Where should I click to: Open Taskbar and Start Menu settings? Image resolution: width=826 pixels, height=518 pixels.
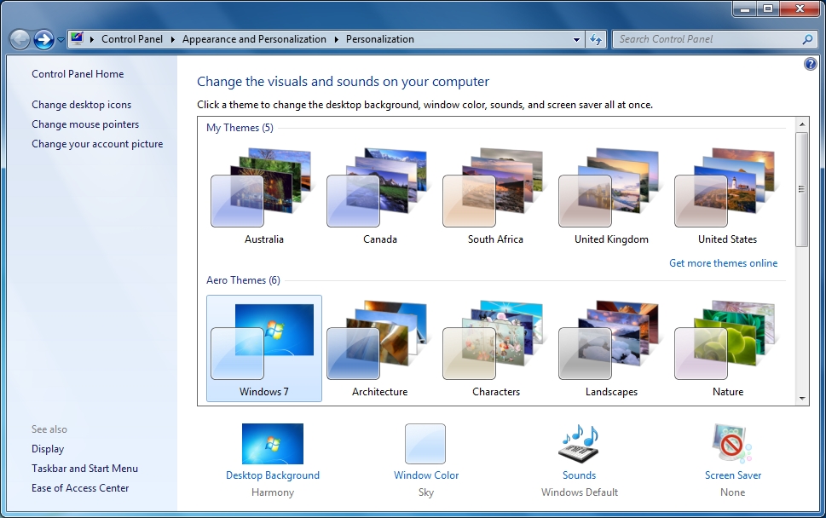(84, 468)
